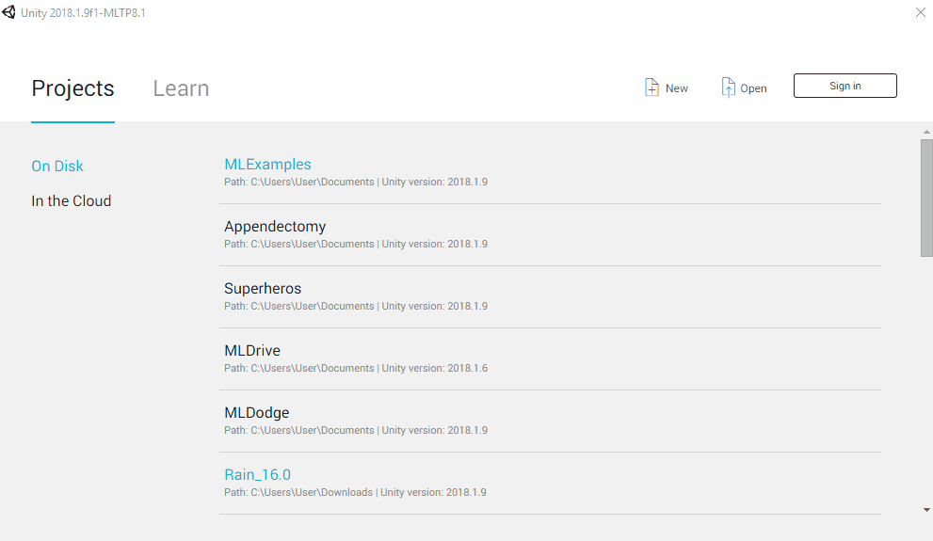Image resolution: width=933 pixels, height=541 pixels.
Task: Click MLDrive path with version 2018.1.6
Action: (x=356, y=368)
